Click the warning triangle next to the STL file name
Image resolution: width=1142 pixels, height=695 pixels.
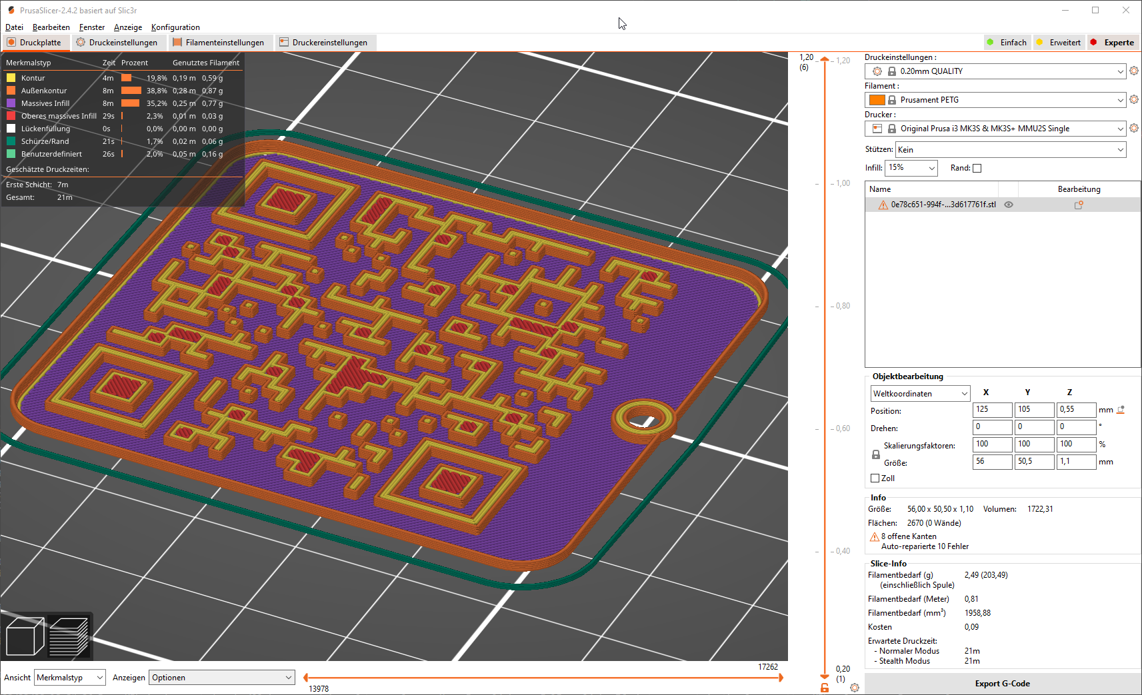click(x=883, y=205)
